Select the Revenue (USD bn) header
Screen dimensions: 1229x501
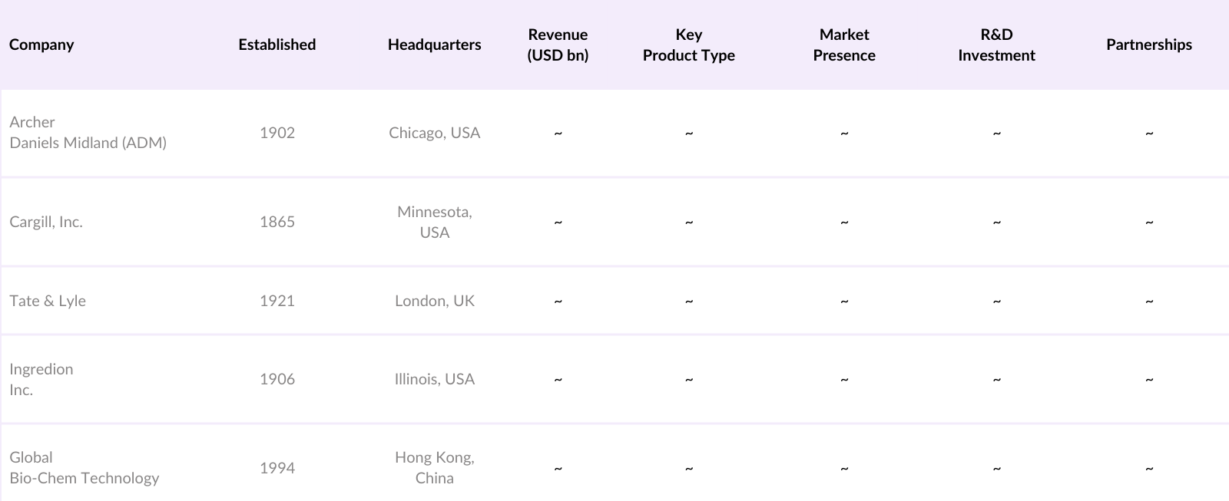point(558,44)
